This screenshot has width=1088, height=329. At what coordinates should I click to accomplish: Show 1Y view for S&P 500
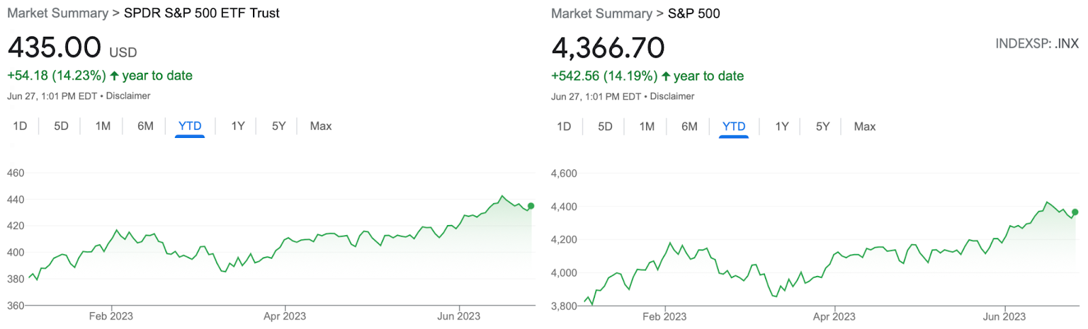pyautogui.click(x=782, y=126)
